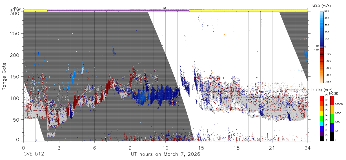Click the '1000' label in NOISE legend
This screenshot has width=346, height=160.
point(338,113)
